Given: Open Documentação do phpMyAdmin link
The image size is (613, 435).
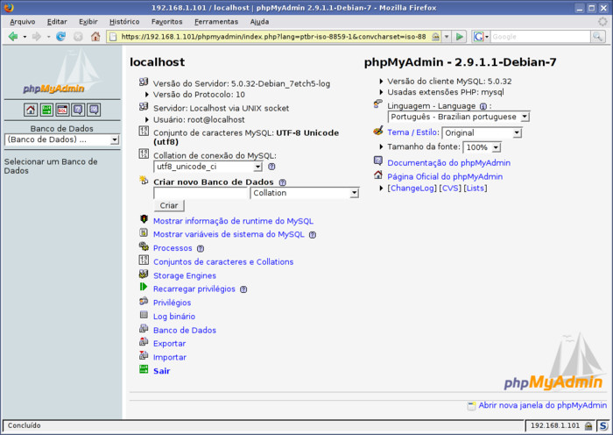Looking at the screenshot, I should coord(448,163).
